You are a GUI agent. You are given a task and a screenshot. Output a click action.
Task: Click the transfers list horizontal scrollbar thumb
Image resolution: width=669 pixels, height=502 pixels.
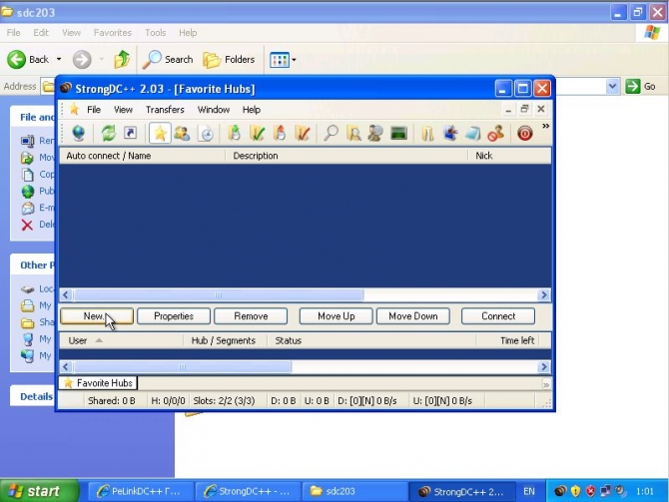[182, 367]
